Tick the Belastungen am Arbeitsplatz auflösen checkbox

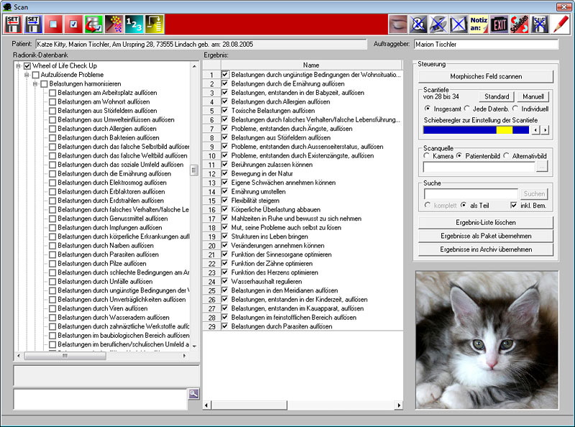tap(52, 93)
